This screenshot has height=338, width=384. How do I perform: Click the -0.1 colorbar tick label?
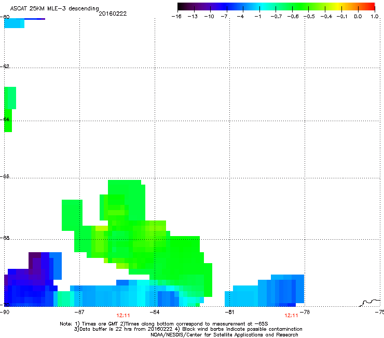coord(342,17)
